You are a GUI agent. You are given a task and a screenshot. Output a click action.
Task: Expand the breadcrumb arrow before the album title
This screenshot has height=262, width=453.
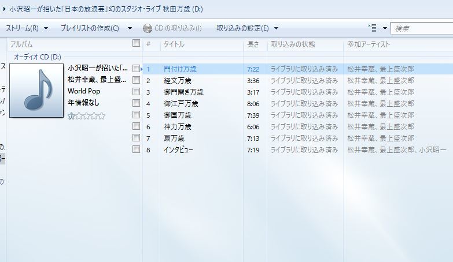click(x=4, y=9)
